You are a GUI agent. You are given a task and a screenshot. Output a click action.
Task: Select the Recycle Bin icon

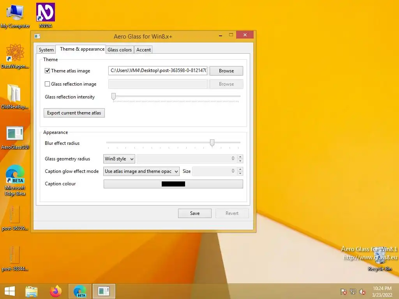[380, 260]
